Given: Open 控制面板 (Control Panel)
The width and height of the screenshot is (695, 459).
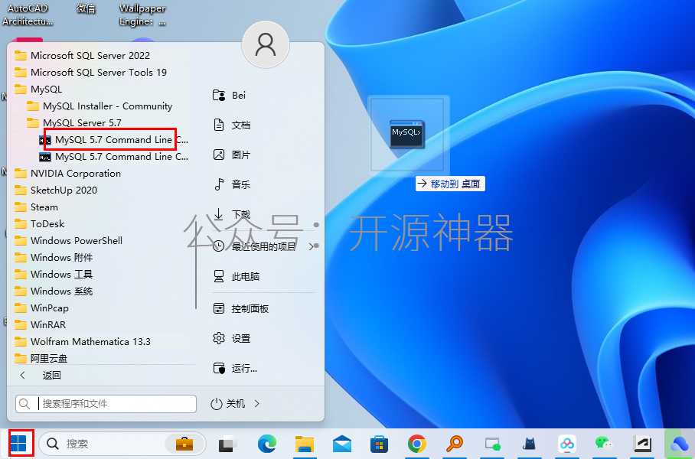Looking at the screenshot, I should pos(241,309).
